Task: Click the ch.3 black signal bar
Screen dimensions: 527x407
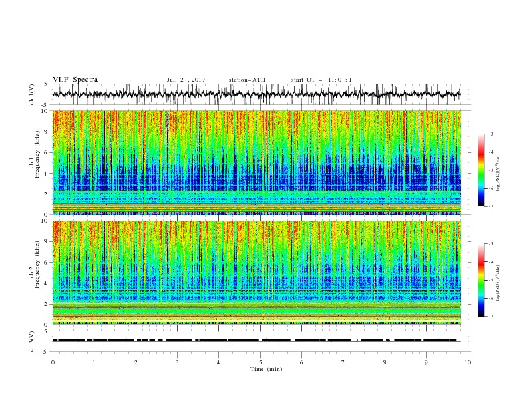Action: click(x=256, y=340)
